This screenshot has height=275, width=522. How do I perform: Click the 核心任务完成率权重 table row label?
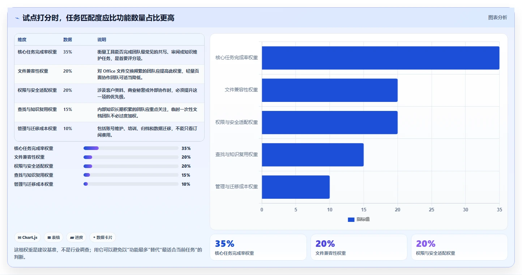pyautogui.click(x=37, y=52)
